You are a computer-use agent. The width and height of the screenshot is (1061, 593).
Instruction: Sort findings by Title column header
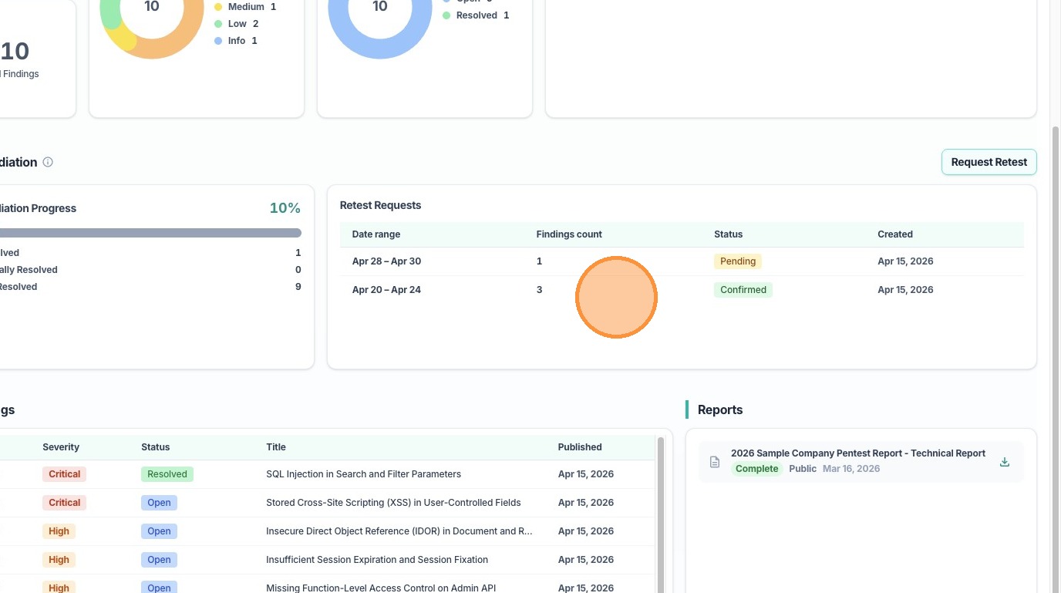276,447
